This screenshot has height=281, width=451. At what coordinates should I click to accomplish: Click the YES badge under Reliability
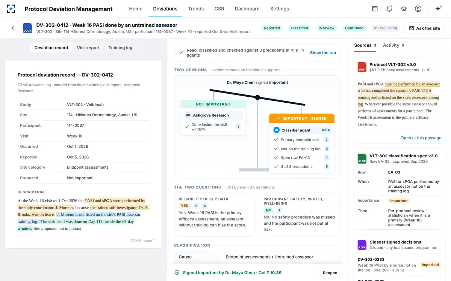(185, 206)
